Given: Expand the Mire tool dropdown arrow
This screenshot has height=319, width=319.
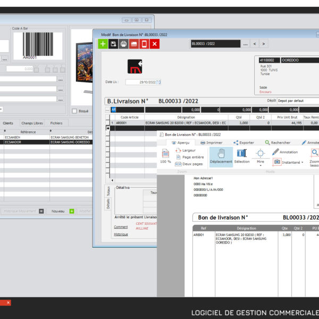Looking at the screenshot, I should coord(261,165).
